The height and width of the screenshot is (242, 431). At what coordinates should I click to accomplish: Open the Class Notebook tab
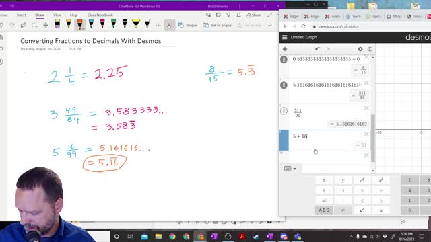coord(100,15)
